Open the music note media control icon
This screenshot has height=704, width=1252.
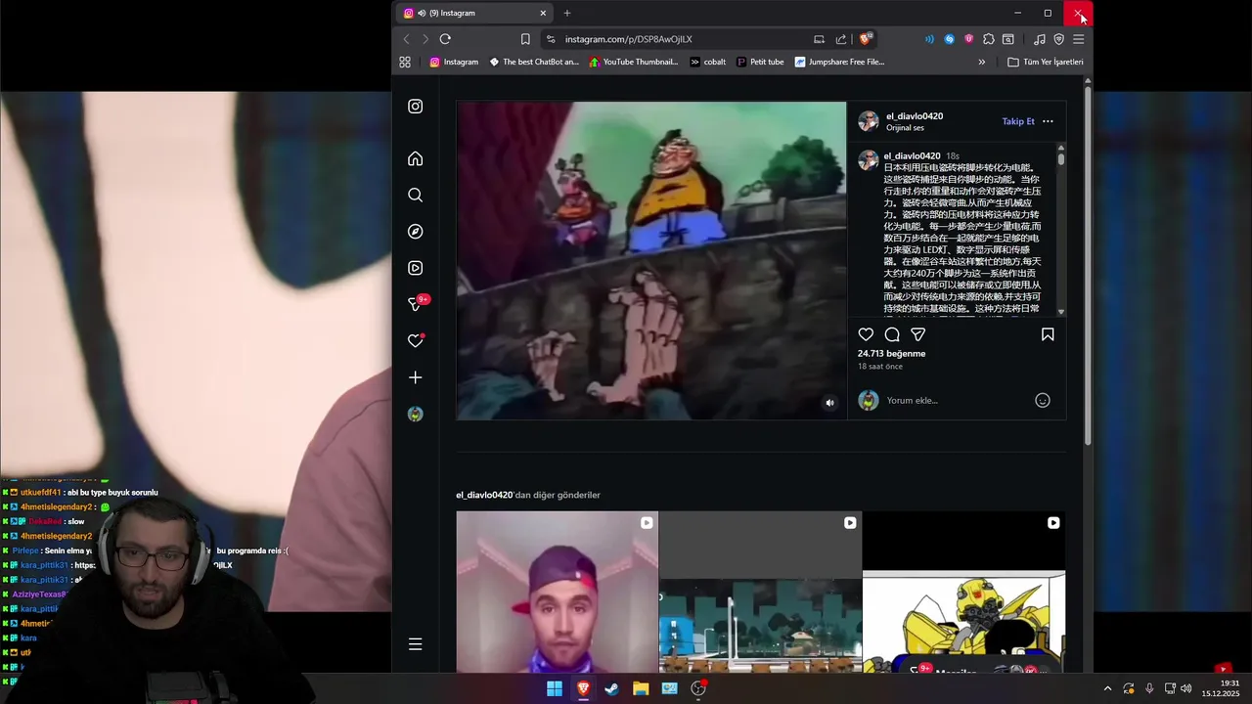(1039, 39)
